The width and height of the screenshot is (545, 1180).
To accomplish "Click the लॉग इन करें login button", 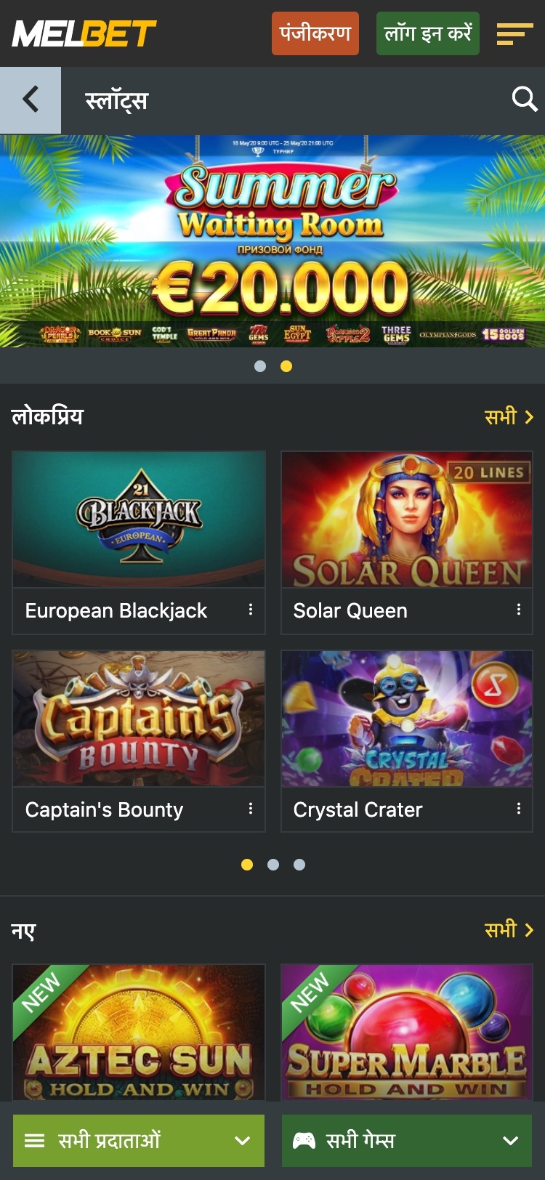I will pos(428,33).
